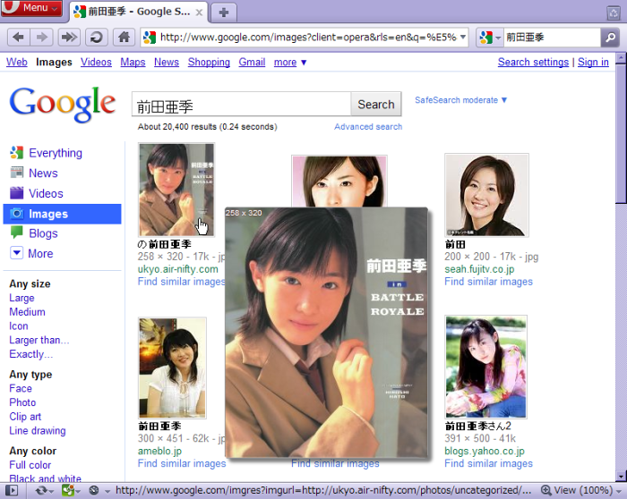The height and width of the screenshot is (499, 627).
Task: Select Images in the left sidebar
Action: pos(62,214)
